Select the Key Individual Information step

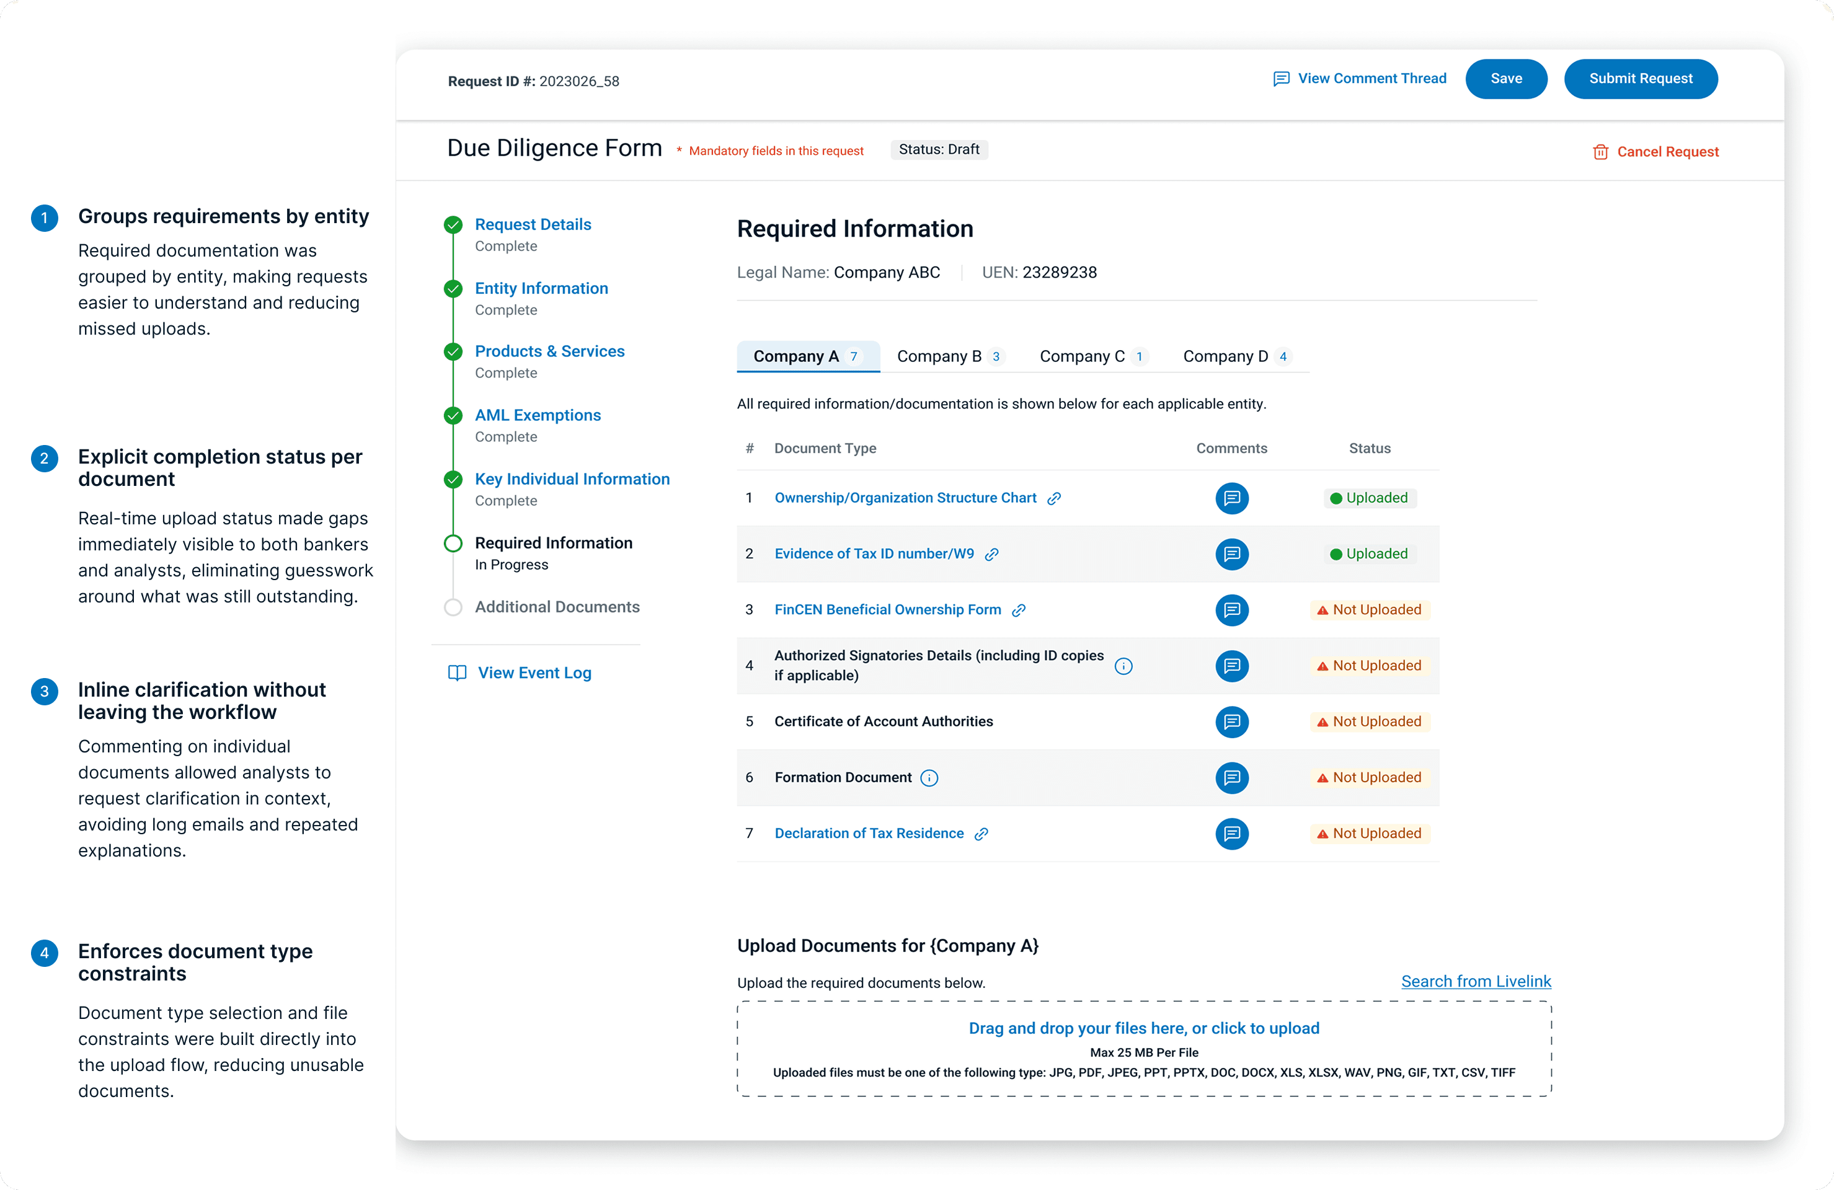pyautogui.click(x=572, y=478)
